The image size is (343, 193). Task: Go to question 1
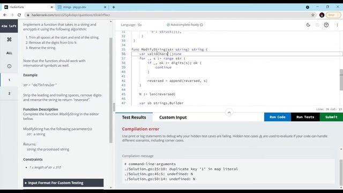coord(9,80)
